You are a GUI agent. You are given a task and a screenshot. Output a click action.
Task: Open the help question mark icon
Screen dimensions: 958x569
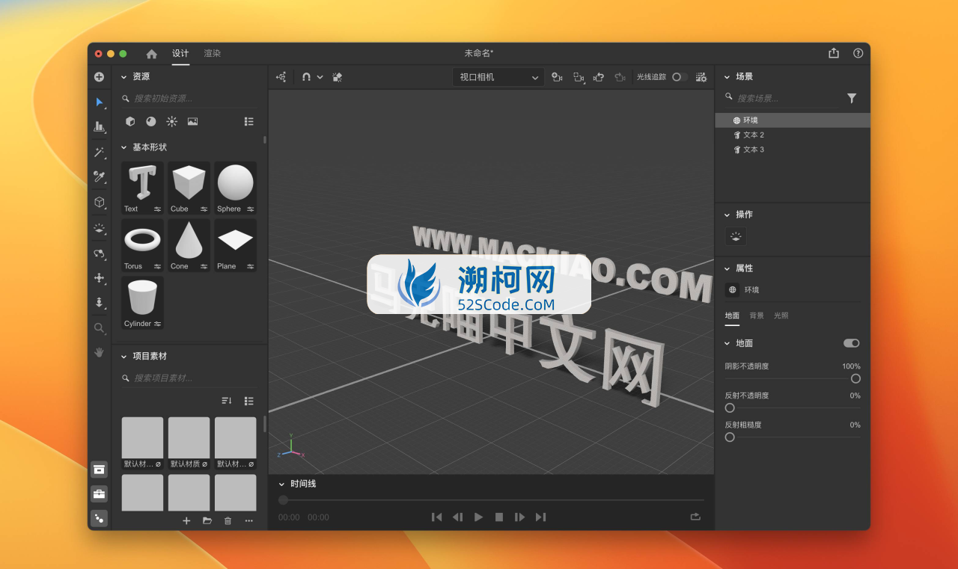pos(858,53)
